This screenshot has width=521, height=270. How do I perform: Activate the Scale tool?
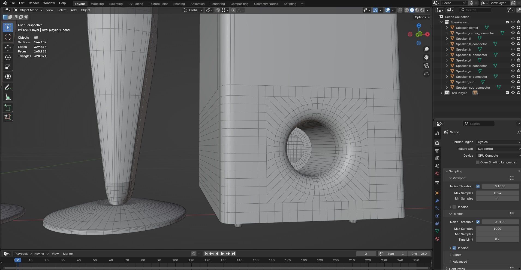(8, 67)
